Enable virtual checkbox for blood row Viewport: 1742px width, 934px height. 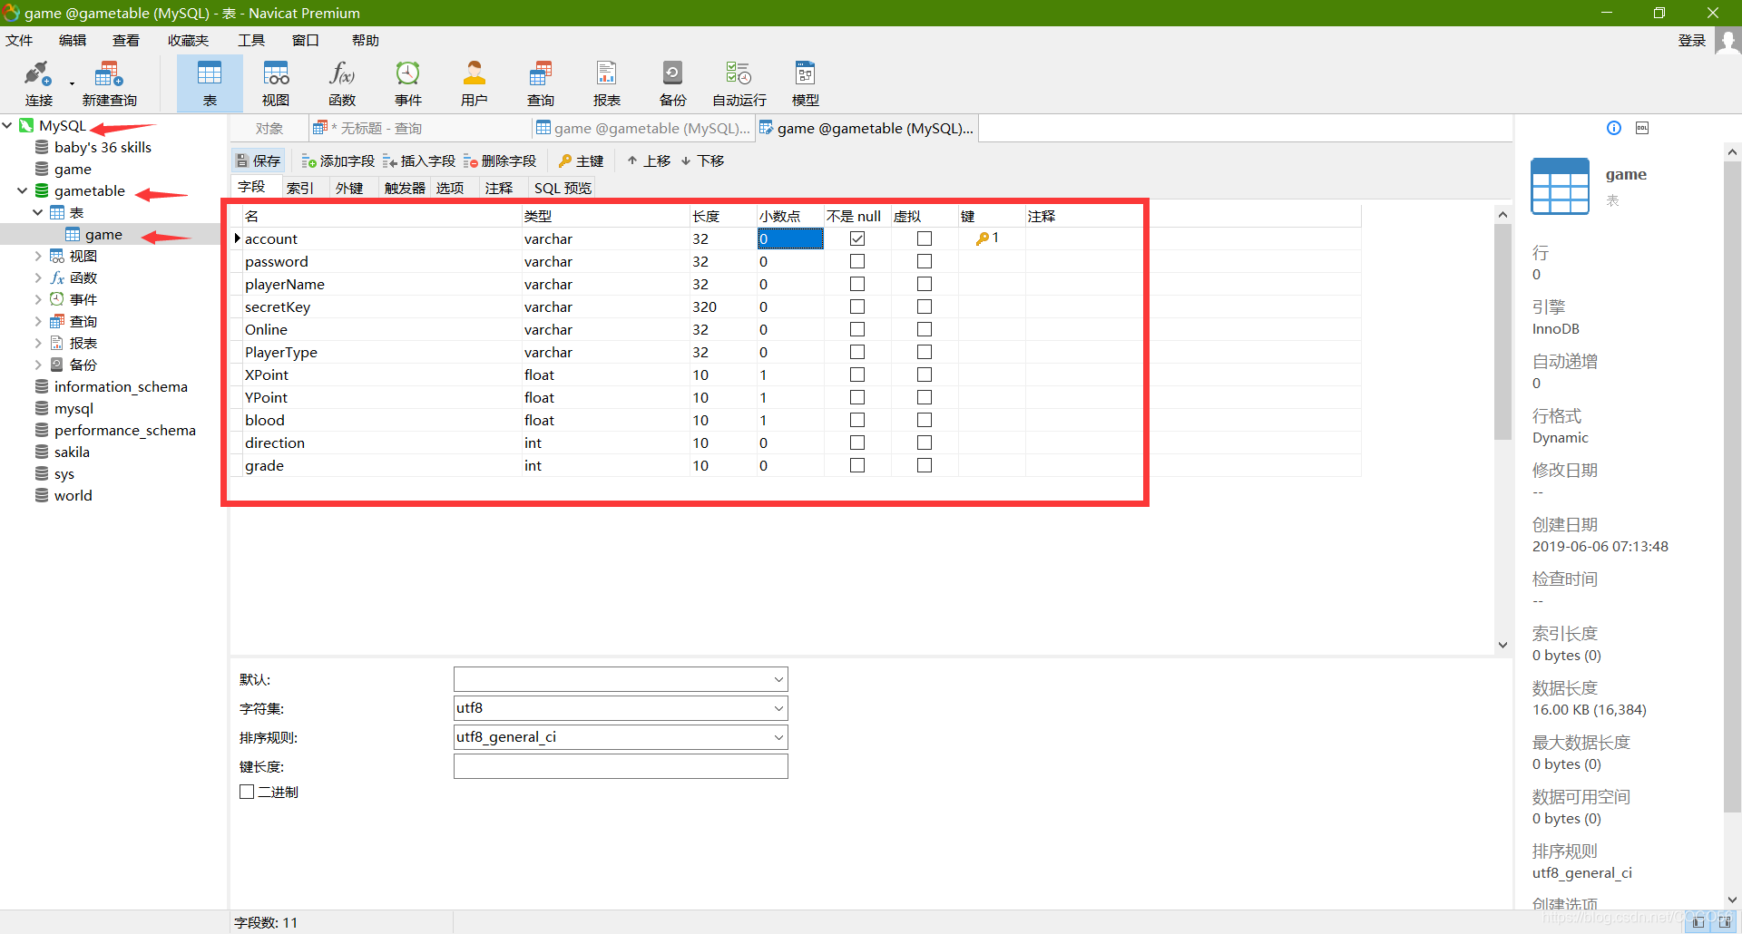click(925, 420)
